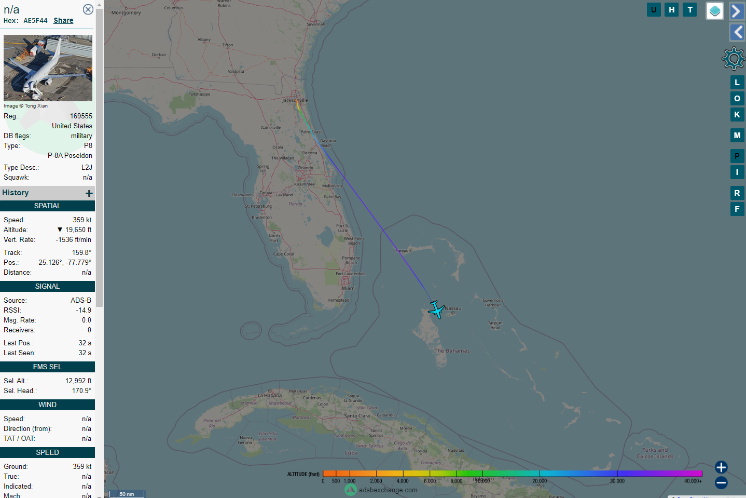Click the Track value 159.8°

[81, 252]
